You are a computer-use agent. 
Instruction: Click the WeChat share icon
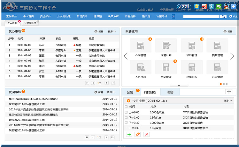click(219, 6)
